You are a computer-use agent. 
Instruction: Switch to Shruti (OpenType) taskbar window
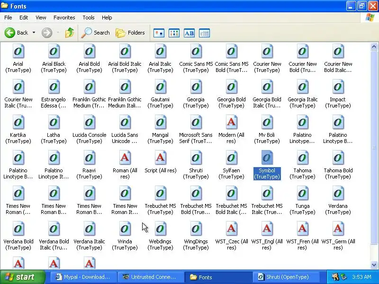pos(285,277)
